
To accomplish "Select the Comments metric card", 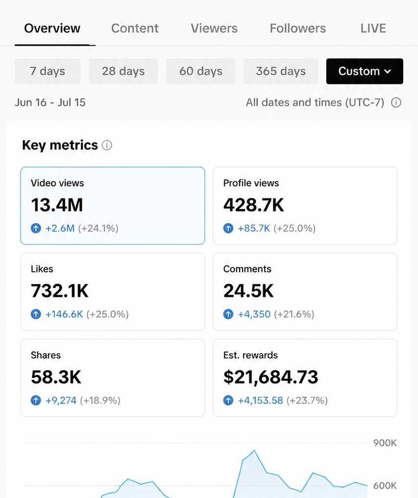I will [305, 292].
